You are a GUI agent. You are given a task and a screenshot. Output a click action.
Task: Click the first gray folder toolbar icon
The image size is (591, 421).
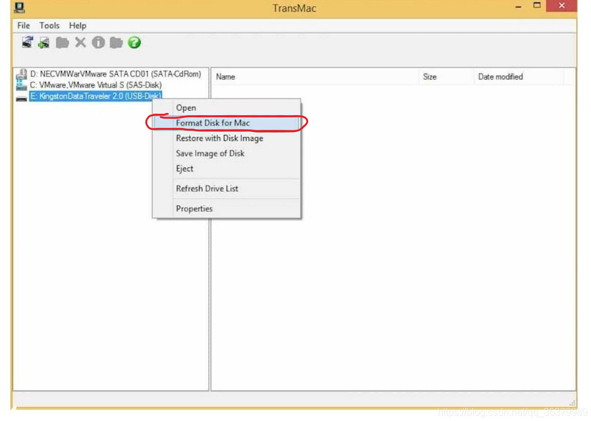[x=62, y=43]
